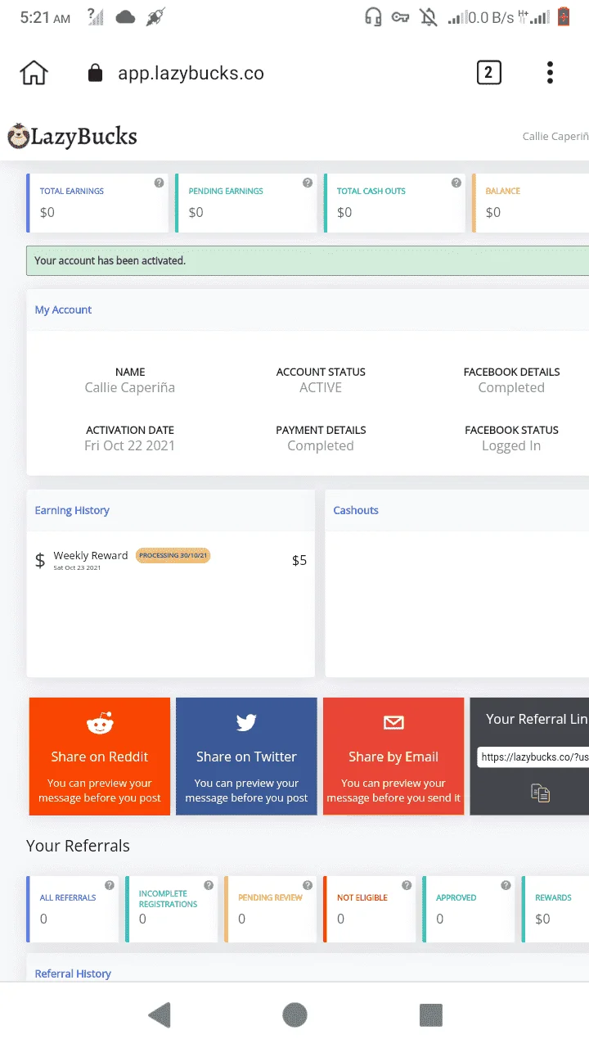Viewport: 589px width, 1048px height.
Task: Click the My Account heading
Action: pyautogui.click(x=63, y=309)
